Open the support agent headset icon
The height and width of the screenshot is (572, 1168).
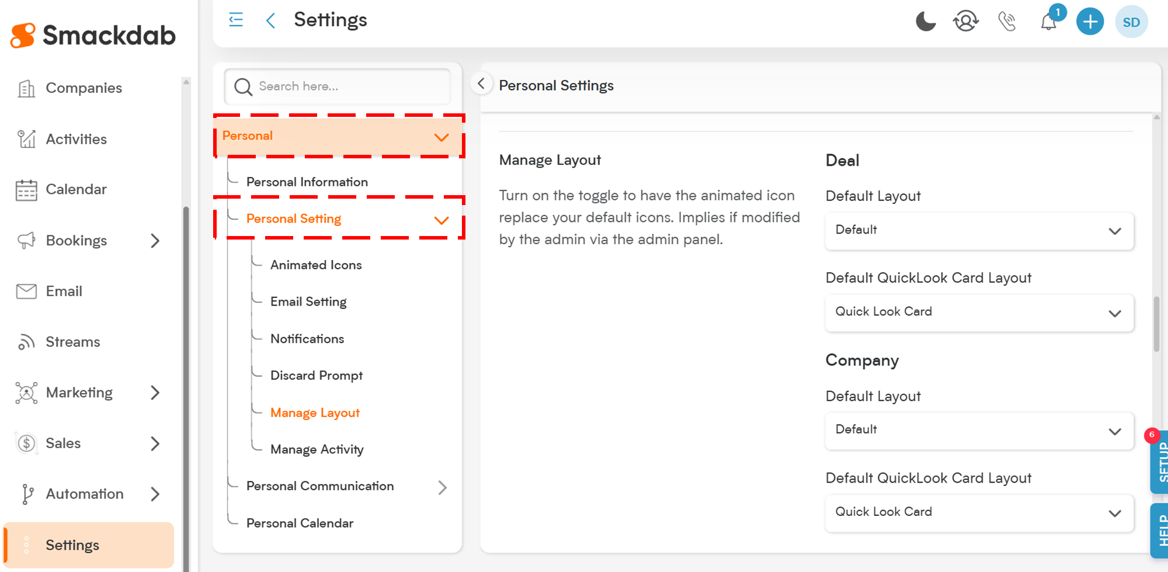click(965, 22)
